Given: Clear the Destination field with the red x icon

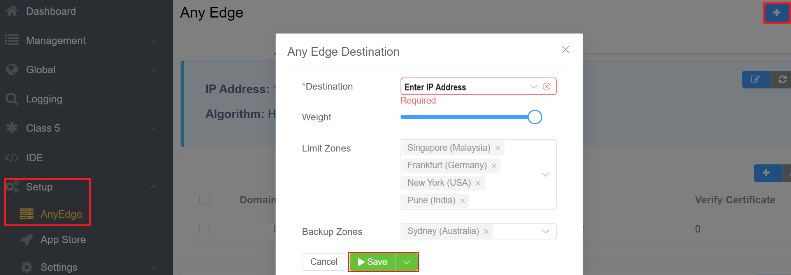Looking at the screenshot, I should [547, 86].
